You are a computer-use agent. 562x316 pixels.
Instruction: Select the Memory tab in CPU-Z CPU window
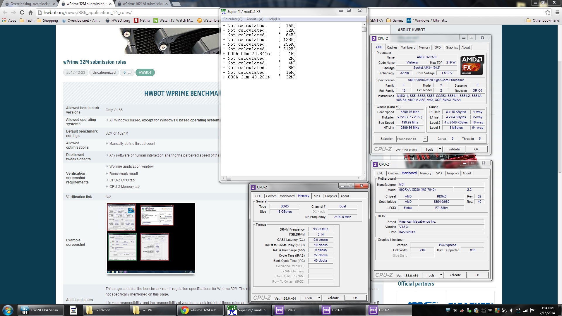424,47
